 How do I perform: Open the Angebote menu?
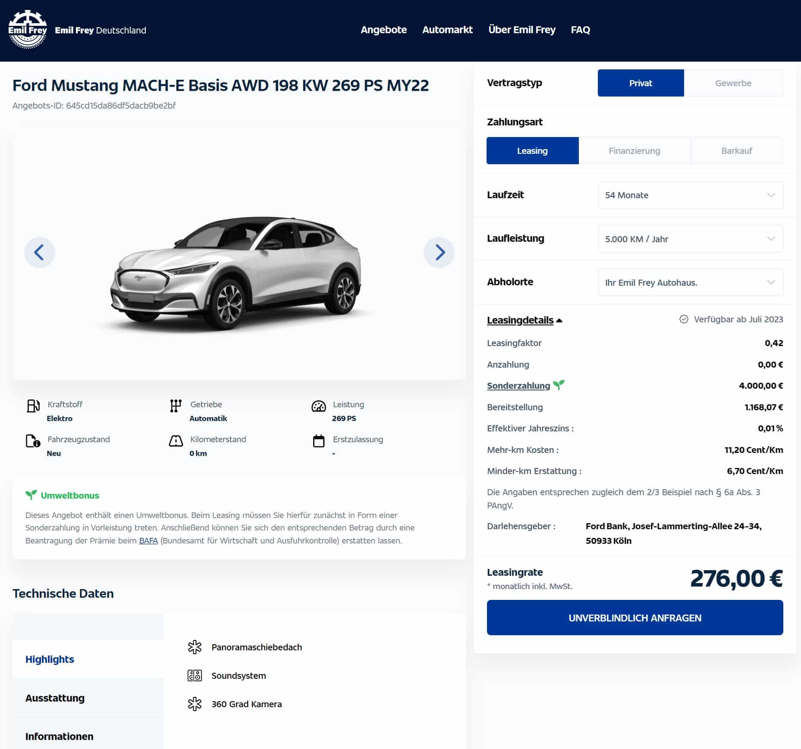(383, 30)
